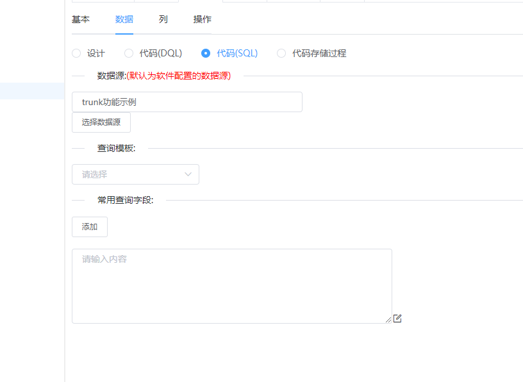Open the 查询模板 请选择 dropdown
Viewport: 523px width, 382px height.
135,174
